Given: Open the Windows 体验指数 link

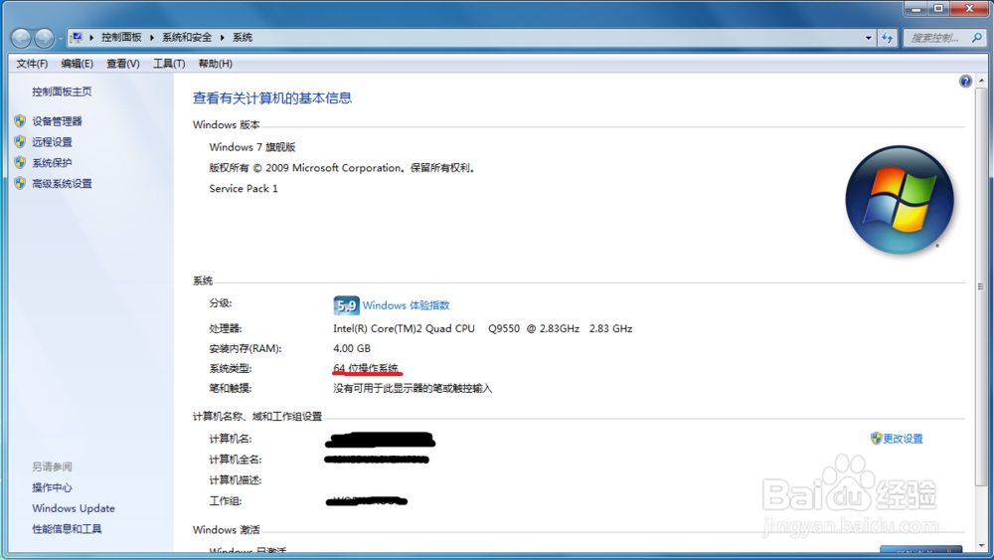Looking at the screenshot, I should [406, 305].
